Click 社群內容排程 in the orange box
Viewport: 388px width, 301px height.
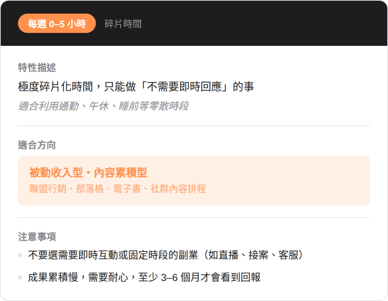point(178,189)
